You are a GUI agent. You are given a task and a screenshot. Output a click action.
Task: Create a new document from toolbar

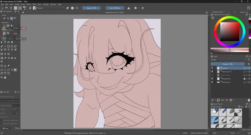(x=2, y=8)
